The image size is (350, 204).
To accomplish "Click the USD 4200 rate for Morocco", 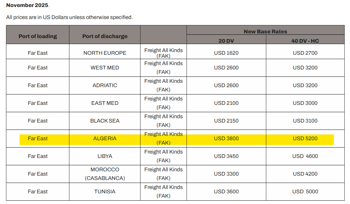I will coord(305,174).
